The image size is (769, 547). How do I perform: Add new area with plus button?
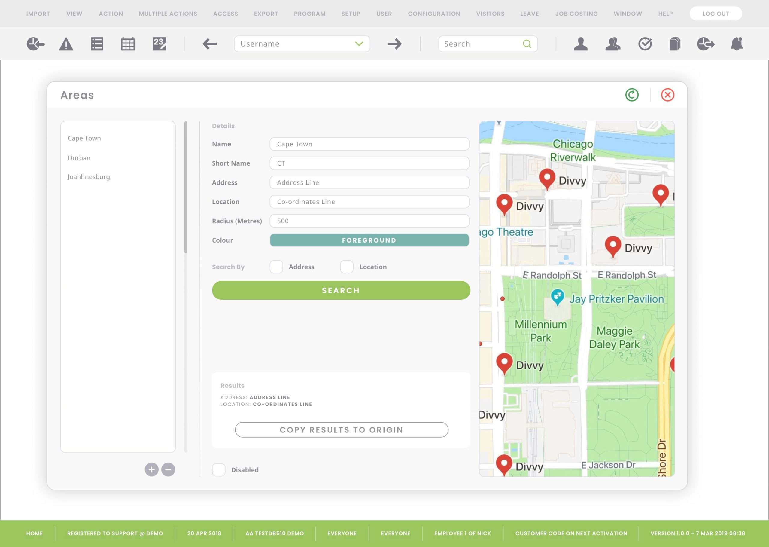pyautogui.click(x=151, y=469)
